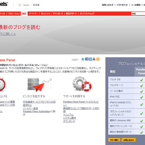Open Parallels Plesk Panel 11.5 のプレビュー link
Viewport: 145px width, 145px height.
81,104
